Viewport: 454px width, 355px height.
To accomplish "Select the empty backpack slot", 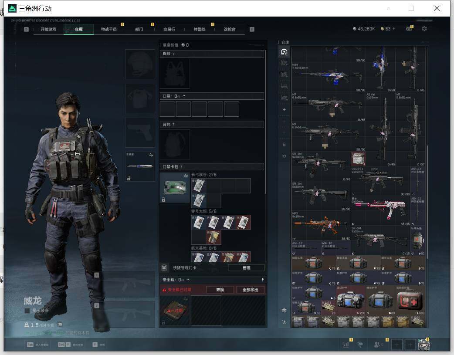I will click(x=175, y=144).
